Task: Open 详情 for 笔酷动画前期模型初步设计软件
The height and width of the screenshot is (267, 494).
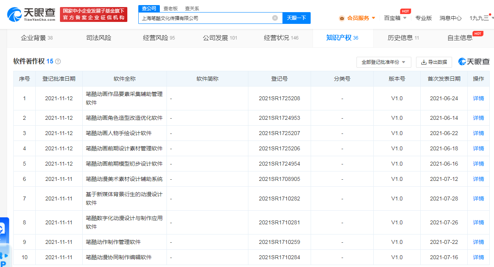Action: pyautogui.click(x=478, y=164)
